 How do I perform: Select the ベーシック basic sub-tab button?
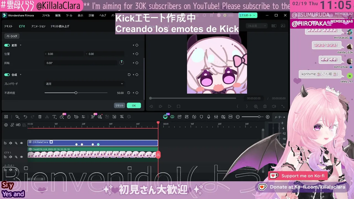[x=12, y=36]
